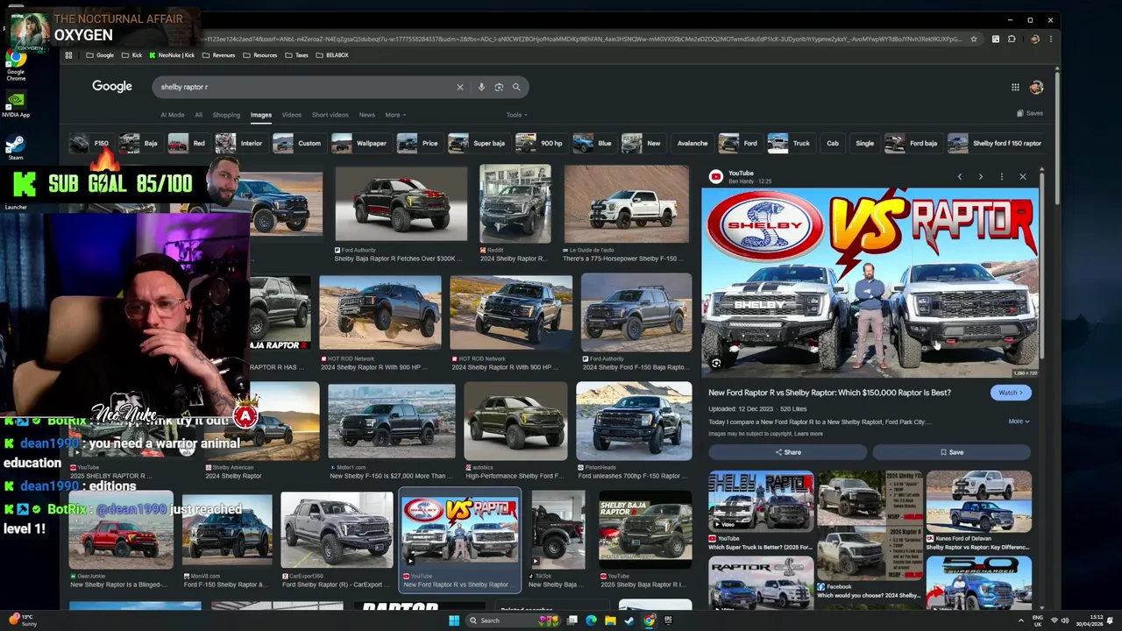Switch to Short videos tab
Screen dimensions: 1122x631
(x=330, y=115)
